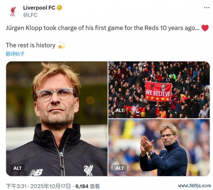Click the 翻译帖子 translate post link

coord(15,54)
